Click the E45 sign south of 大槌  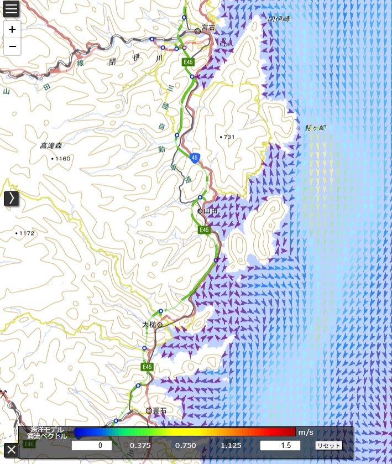click(147, 367)
